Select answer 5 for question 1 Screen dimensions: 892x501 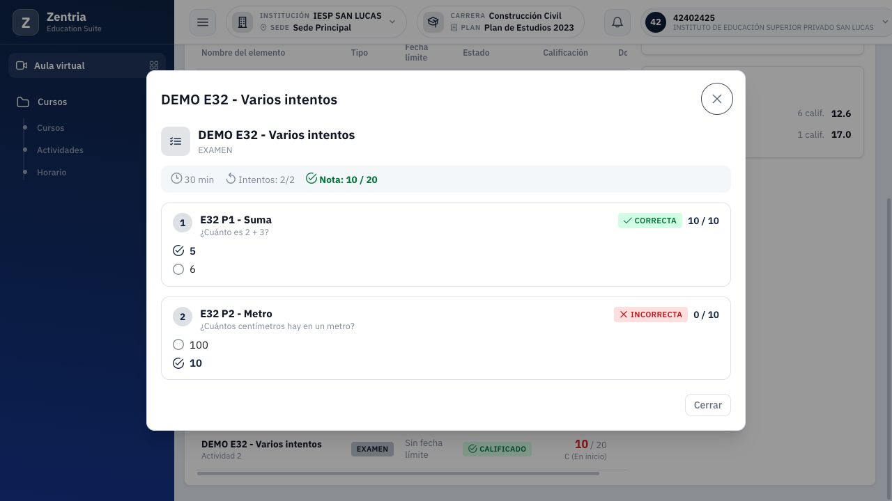point(178,250)
